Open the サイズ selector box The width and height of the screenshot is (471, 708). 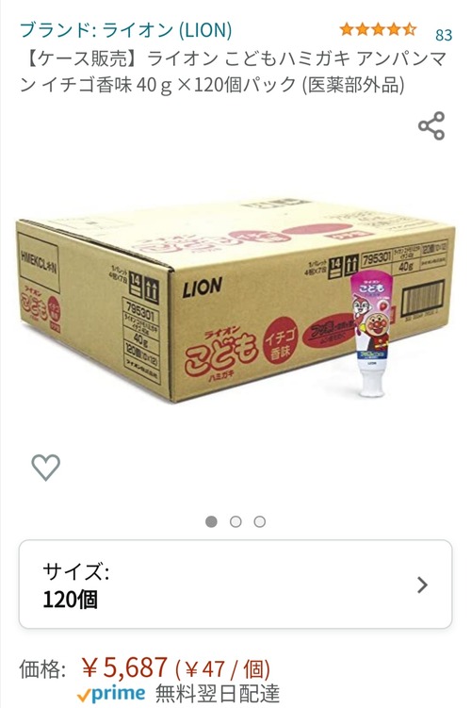pyautogui.click(x=235, y=584)
